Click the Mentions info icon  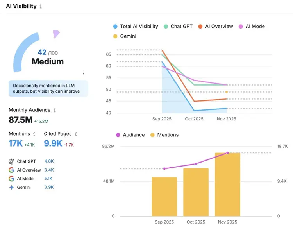(34, 134)
